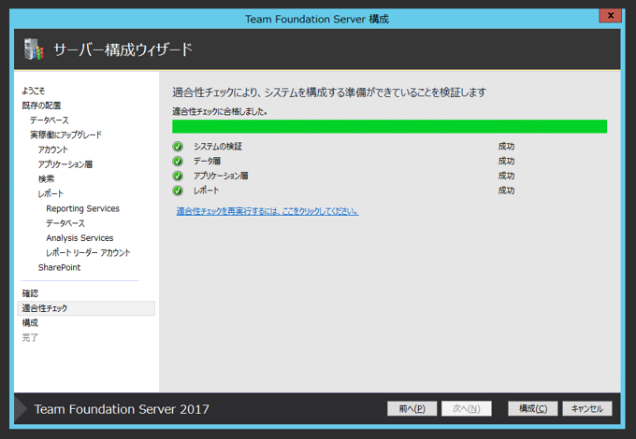Click the triangle arrow icon in footer

click(21, 408)
